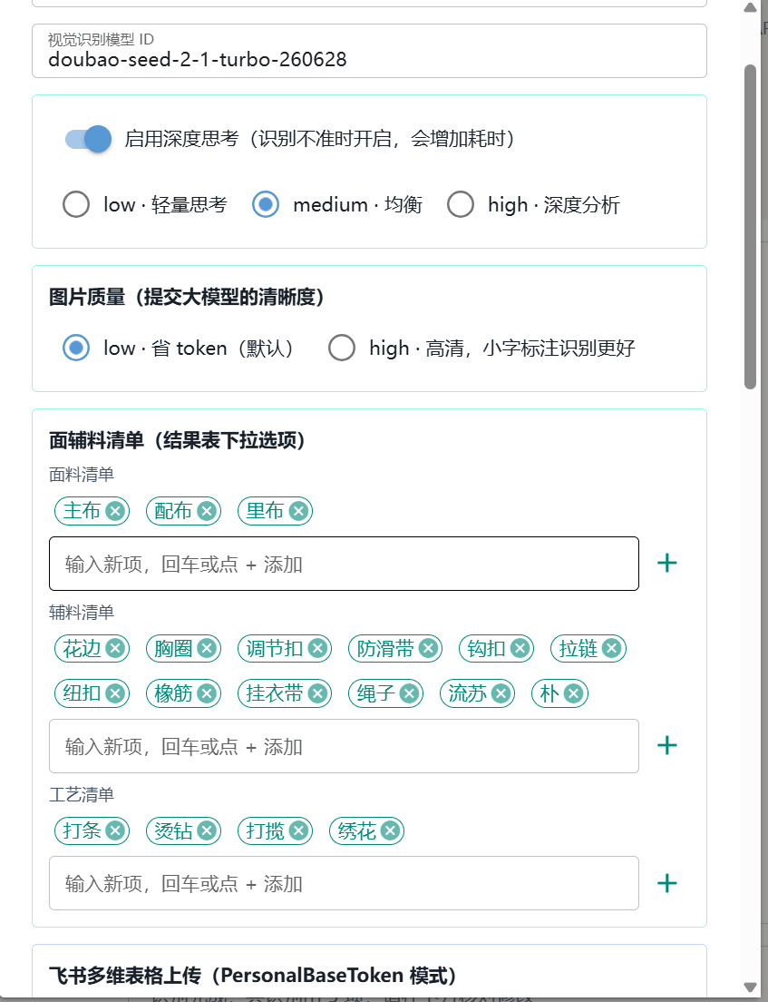Remove the 绣花 chip
Viewport: 768px width, 1002px height.
coord(390,830)
